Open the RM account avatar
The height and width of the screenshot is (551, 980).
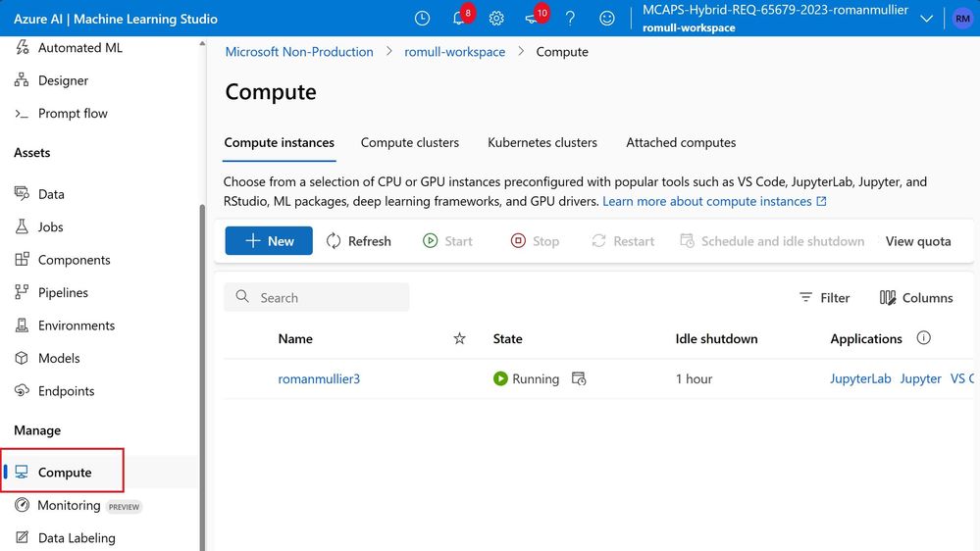point(962,19)
